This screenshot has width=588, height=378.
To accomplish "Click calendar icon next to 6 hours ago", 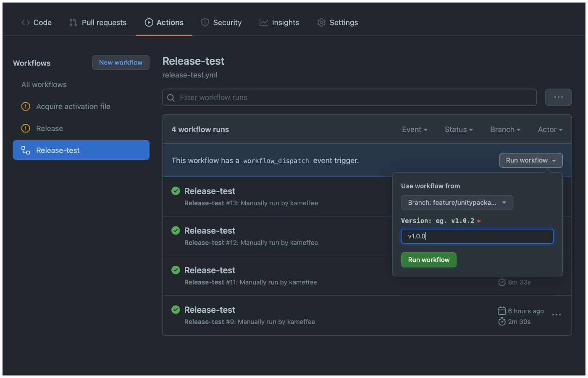I will pos(502,311).
